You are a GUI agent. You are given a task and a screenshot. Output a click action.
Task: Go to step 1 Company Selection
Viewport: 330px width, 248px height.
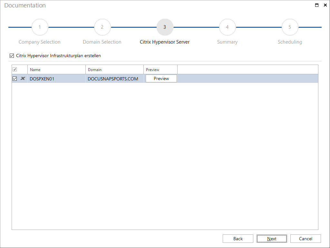(x=40, y=27)
